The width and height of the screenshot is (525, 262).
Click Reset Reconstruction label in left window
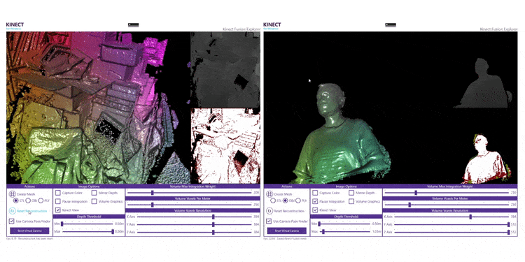coord(32,211)
